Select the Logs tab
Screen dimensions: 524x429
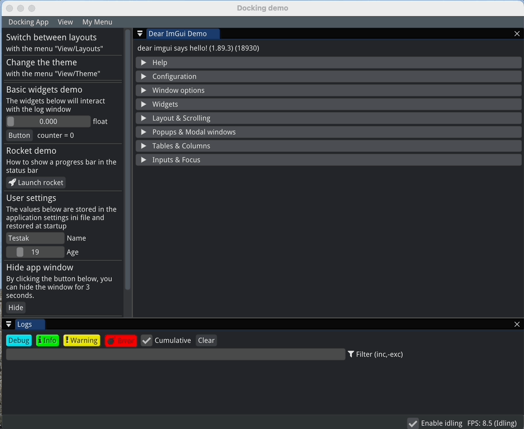pyautogui.click(x=29, y=324)
